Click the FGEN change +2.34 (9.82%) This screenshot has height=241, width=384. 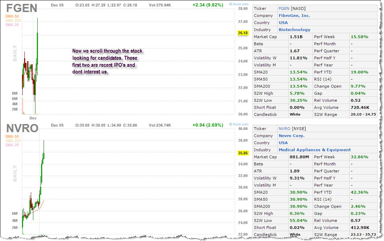point(208,5)
